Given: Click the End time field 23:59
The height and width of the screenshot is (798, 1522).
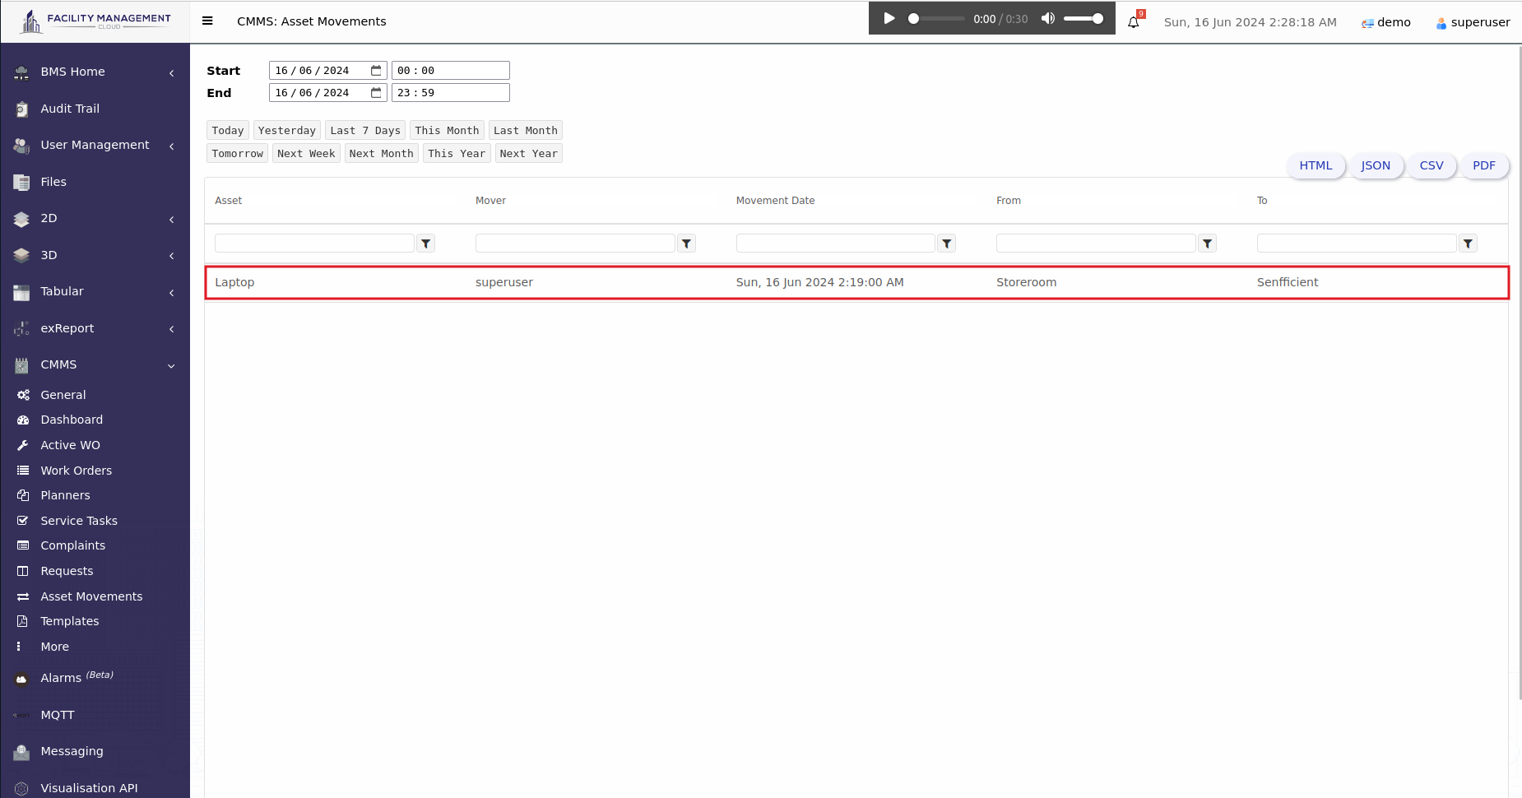Looking at the screenshot, I should (x=451, y=93).
